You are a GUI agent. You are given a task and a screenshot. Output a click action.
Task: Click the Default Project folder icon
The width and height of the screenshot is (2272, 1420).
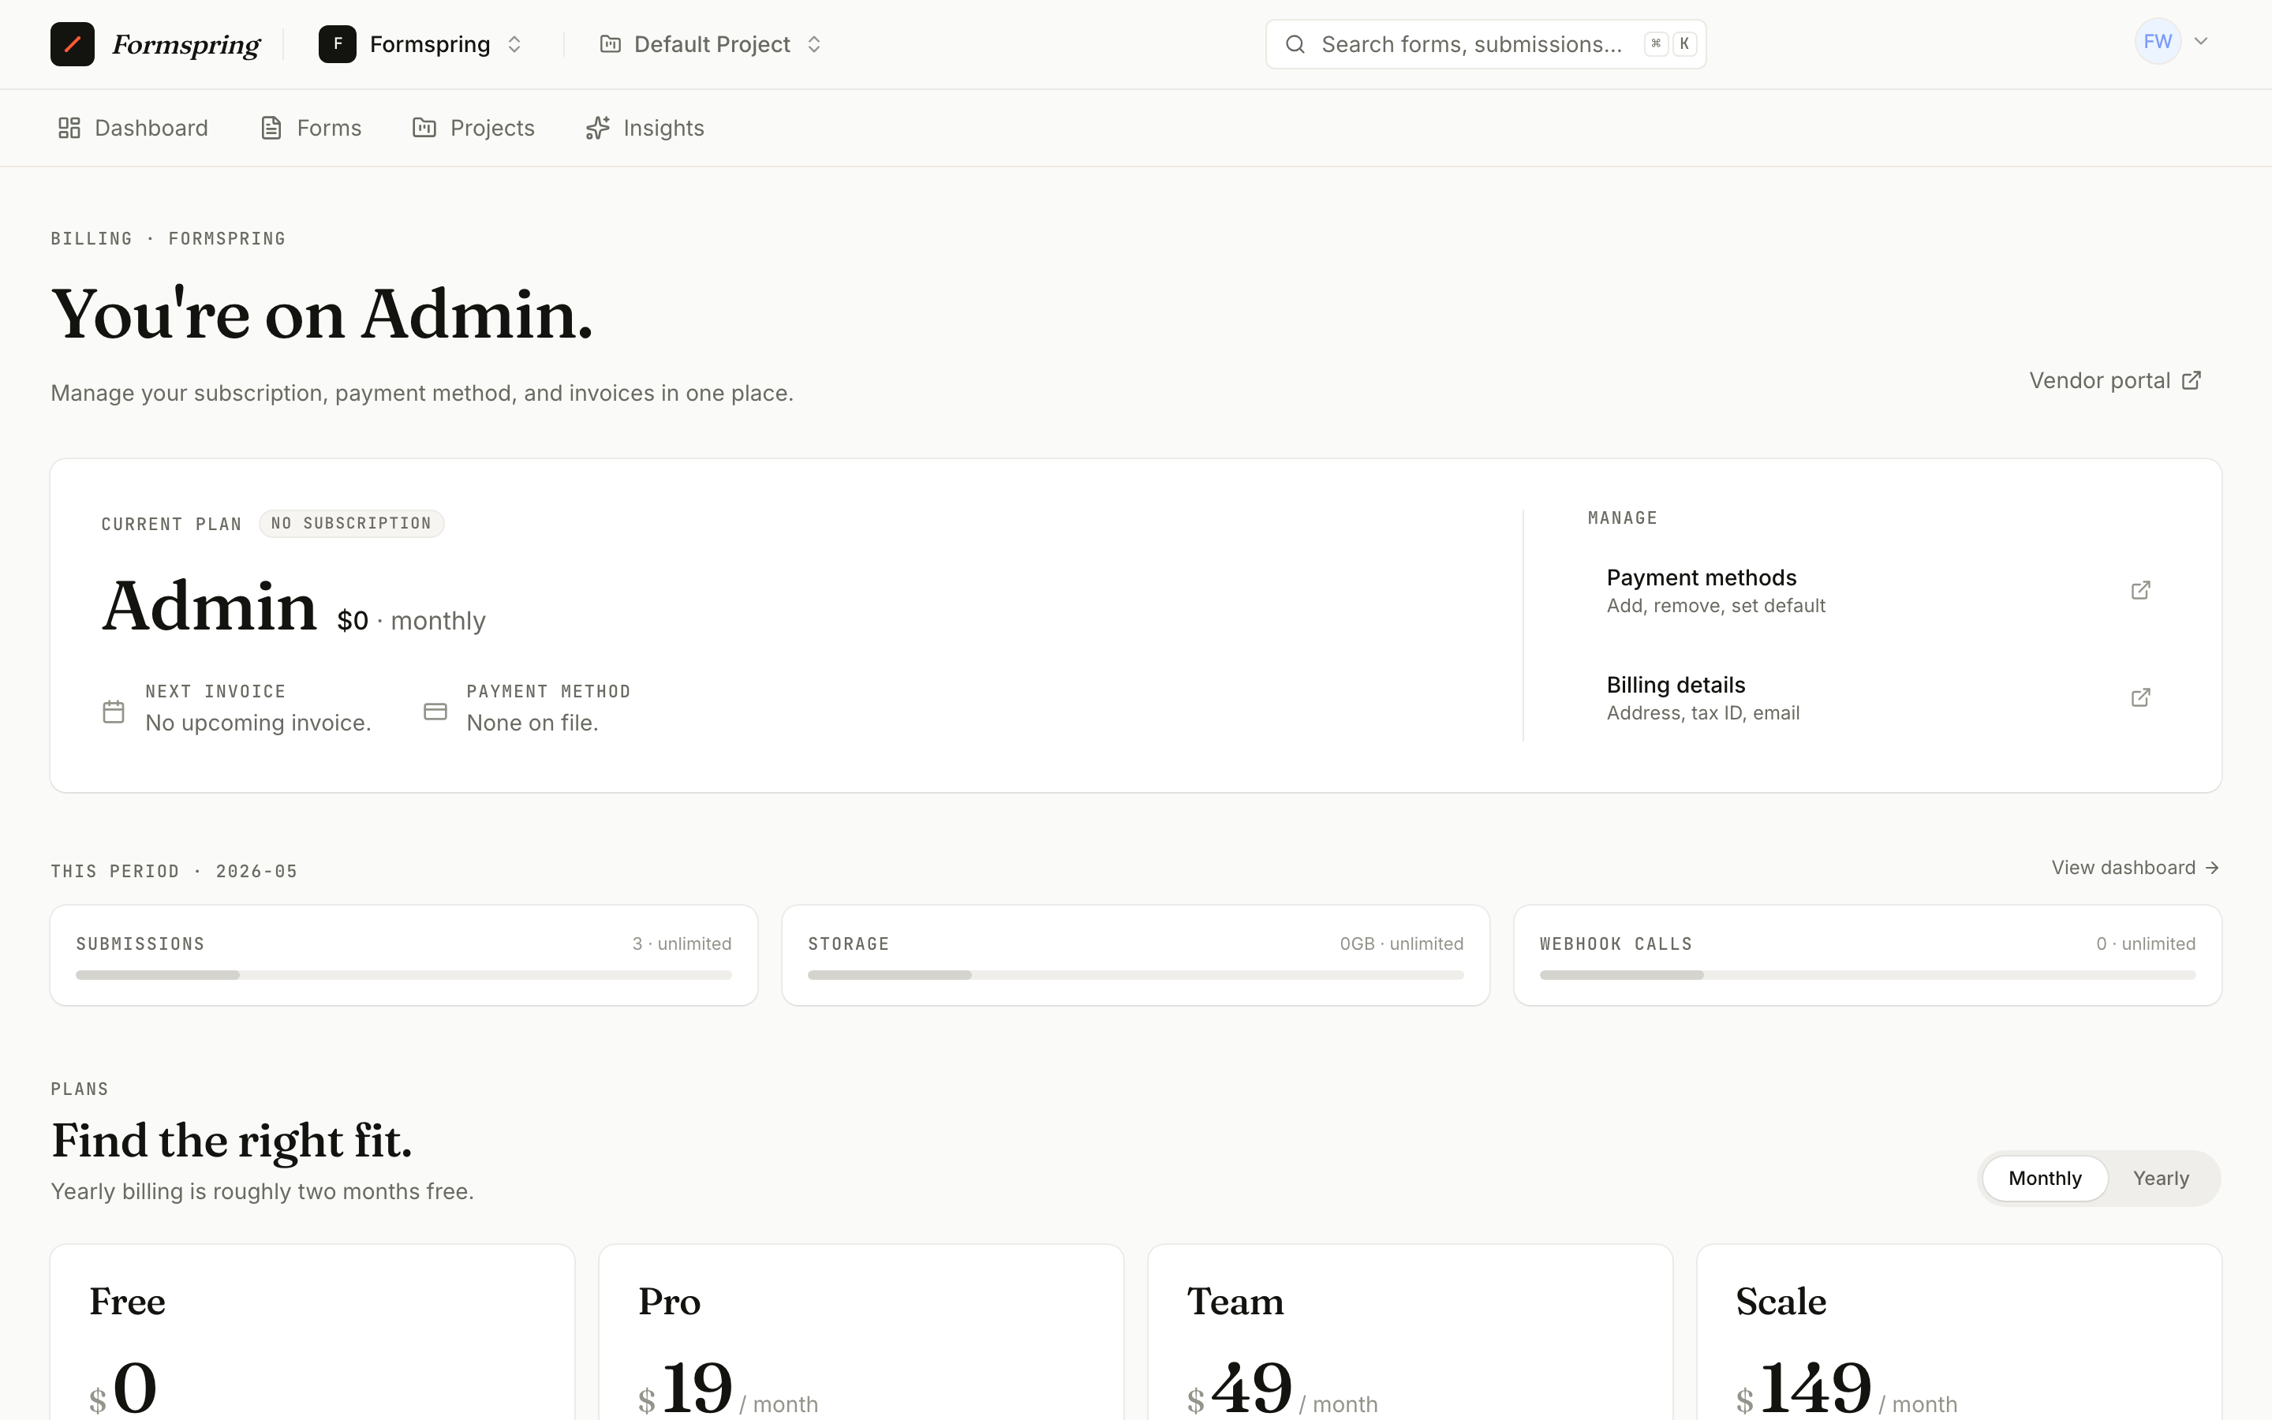(611, 44)
